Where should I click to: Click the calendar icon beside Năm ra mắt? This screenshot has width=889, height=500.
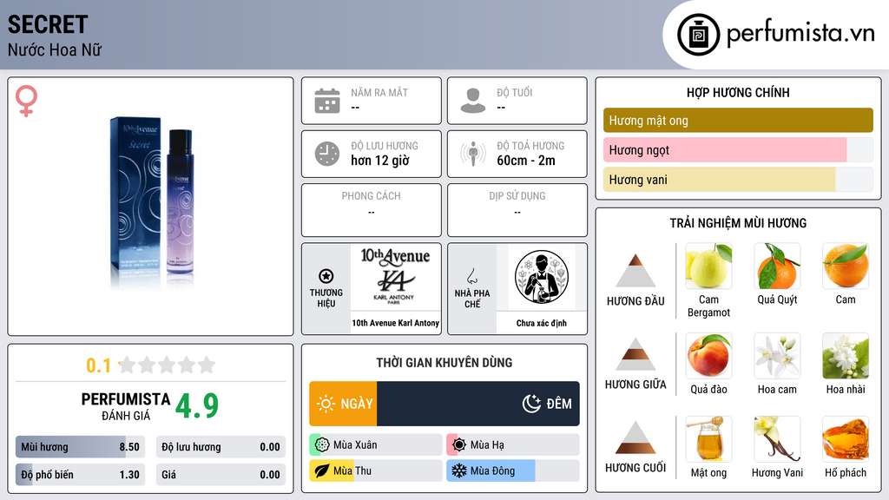tap(327, 101)
